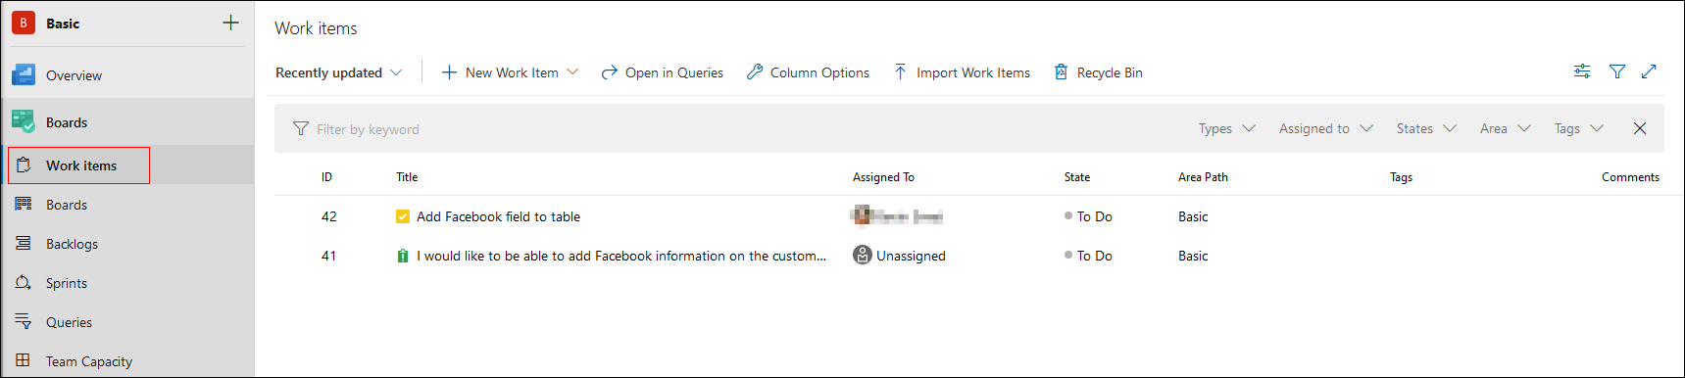Click ID 42 cell
Image resolution: width=1685 pixels, height=378 pixels.
click(329, 216)
